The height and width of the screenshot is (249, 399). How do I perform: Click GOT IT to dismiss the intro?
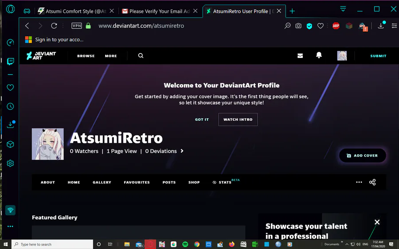(202, 119)
